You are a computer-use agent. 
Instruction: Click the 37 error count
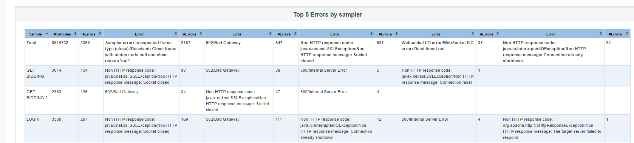tap(480, 43)
